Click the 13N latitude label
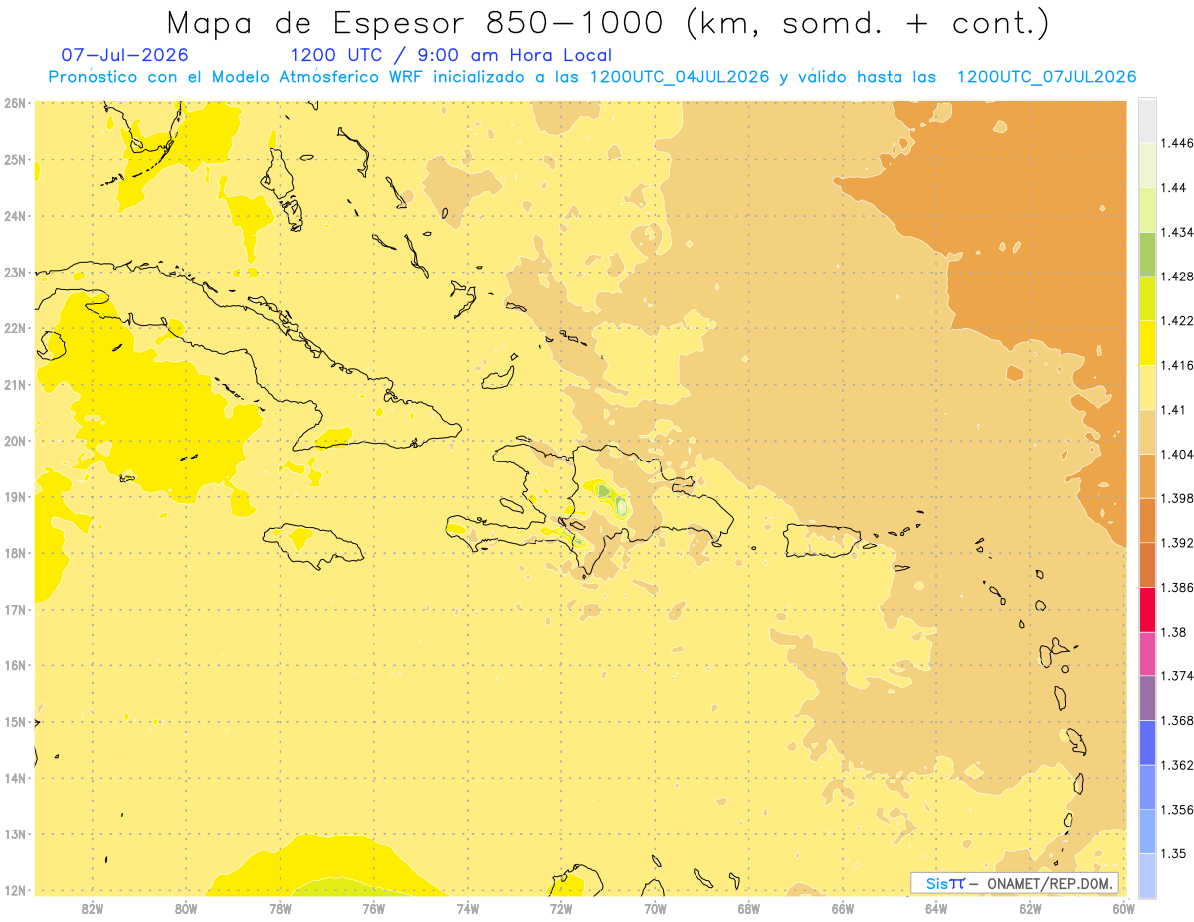The width and height of the screenshot is (1194, 922). tap(15, 833)
